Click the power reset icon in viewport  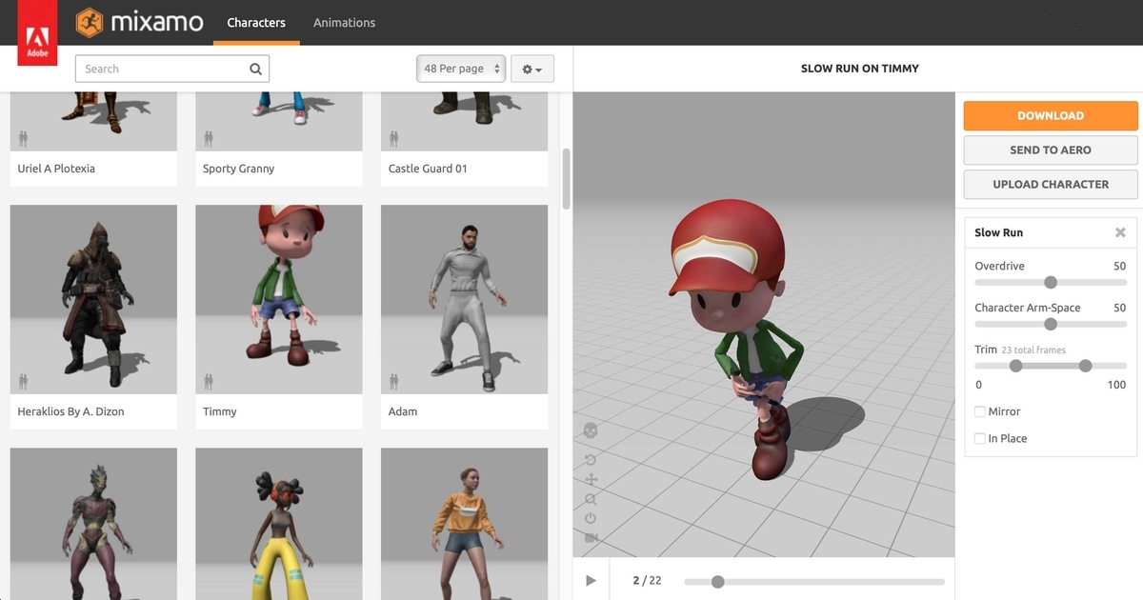(591, 518)
